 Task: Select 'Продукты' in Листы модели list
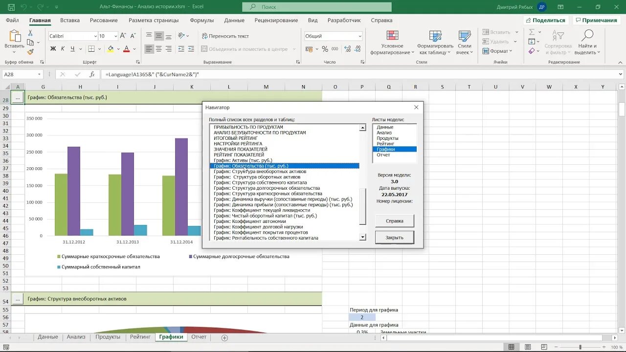point(387,138)
